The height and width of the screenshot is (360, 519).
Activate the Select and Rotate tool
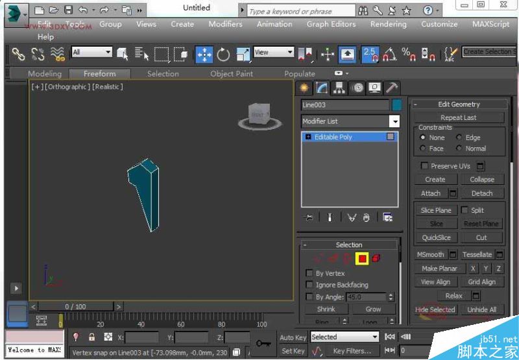coord(223,54)
